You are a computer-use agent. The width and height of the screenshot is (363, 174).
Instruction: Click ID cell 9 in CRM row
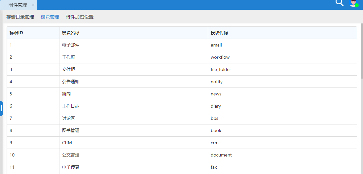click(x=33, y=143)
